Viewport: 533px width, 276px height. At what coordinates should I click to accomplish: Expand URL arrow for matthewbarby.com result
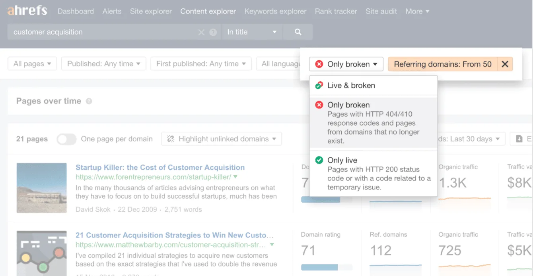pos(272,245)
